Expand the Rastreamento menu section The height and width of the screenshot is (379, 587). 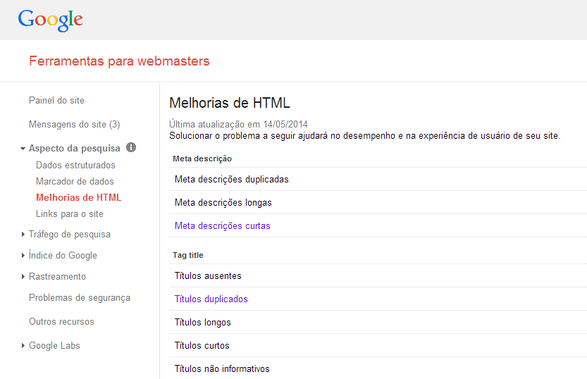coord(23,277)
